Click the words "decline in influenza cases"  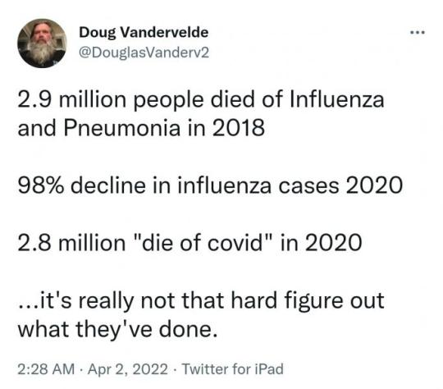click(204, 185)
